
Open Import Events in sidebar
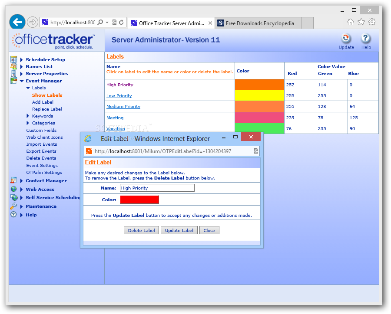click(x=42, y=144)
